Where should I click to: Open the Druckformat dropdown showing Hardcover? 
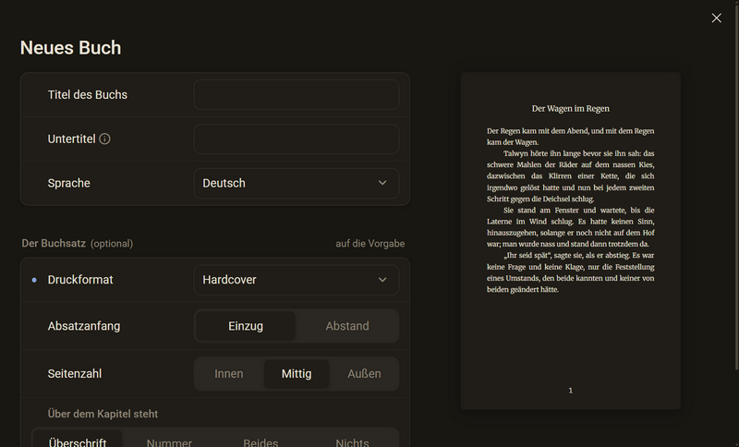click(x=297, y=280)
